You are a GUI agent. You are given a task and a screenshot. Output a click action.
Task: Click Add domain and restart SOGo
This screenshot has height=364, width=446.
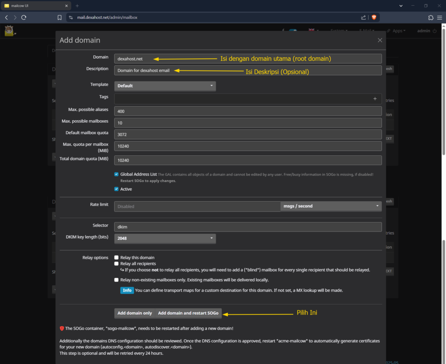188,313
